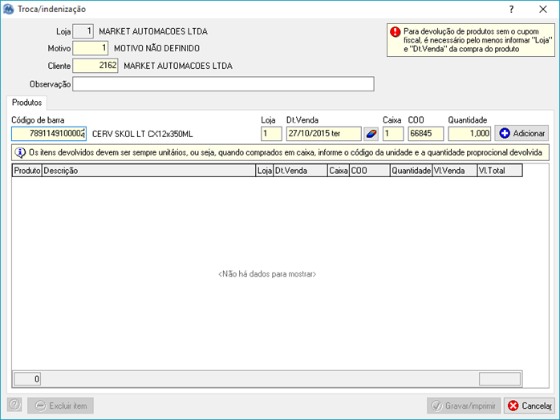Sort by the Produto column header
The width and height of the screenshot is (560, 420).
(27, 171)
